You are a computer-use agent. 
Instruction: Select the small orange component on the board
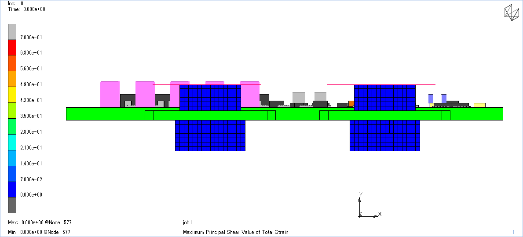pyautogui.click(x=351, y=103)
